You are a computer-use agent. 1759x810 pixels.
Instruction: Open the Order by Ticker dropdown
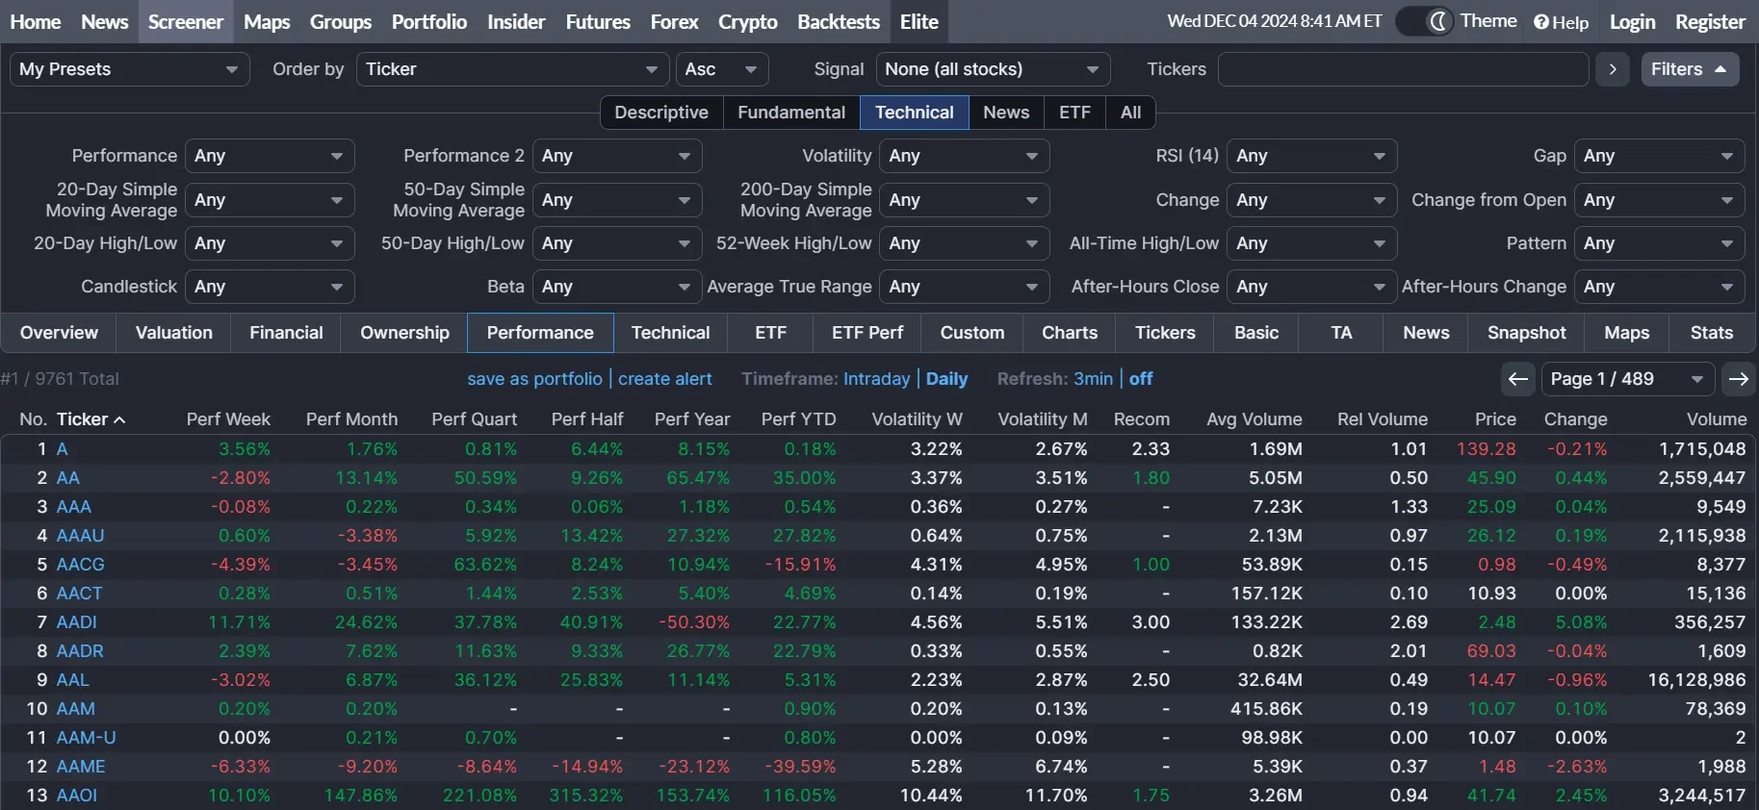pos(512,69)
